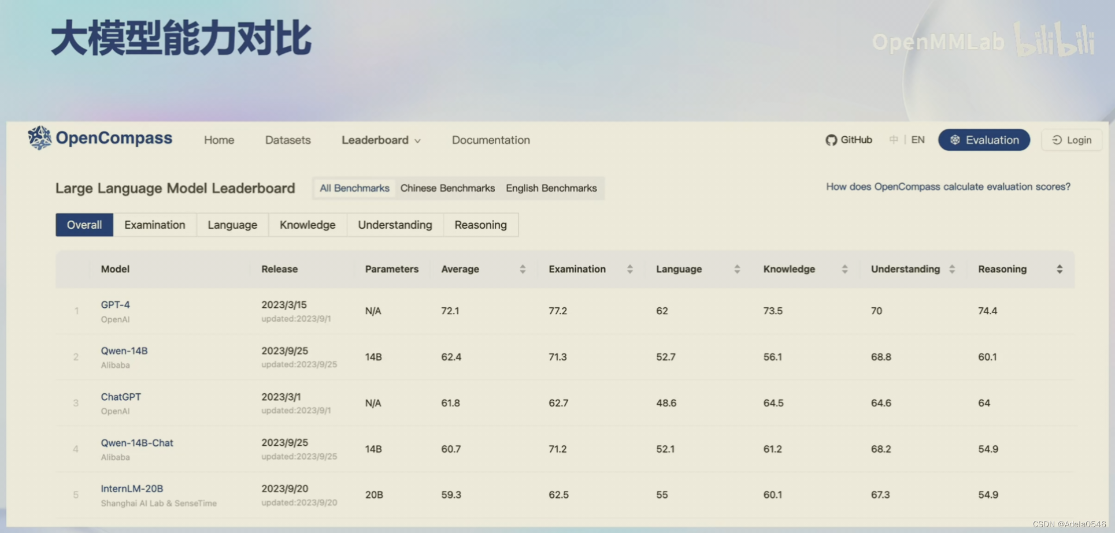The height and width of the screenshot is (533, 1115).
Task: Select the Chinese Benchmarks filter
Action: tap(447, 188)
